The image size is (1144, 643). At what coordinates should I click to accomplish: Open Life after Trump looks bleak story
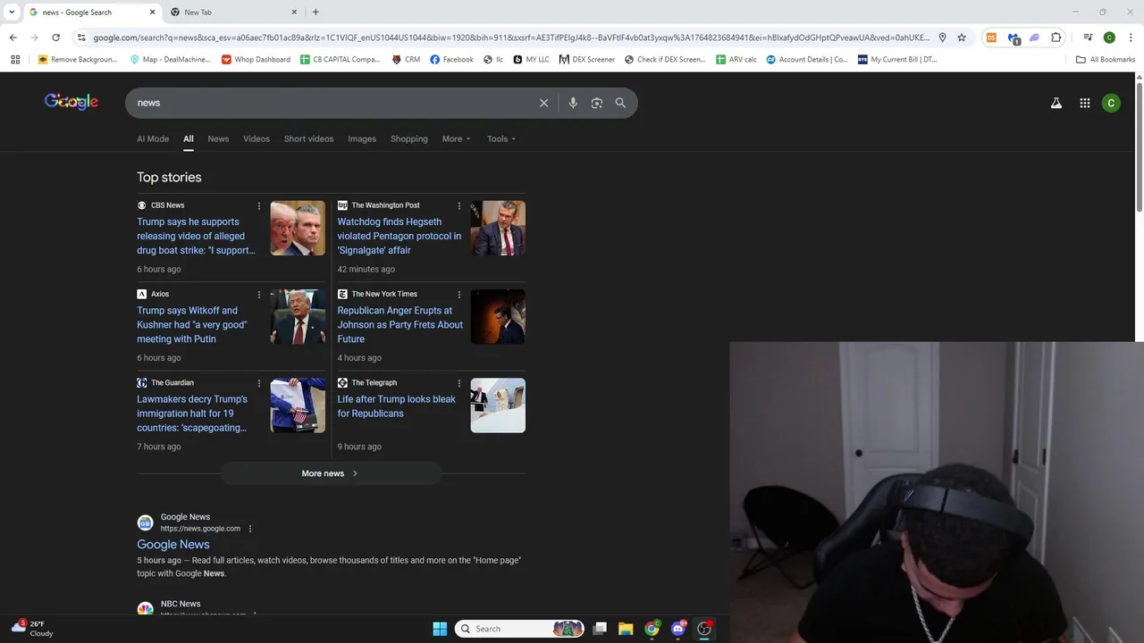pos(397,406)
